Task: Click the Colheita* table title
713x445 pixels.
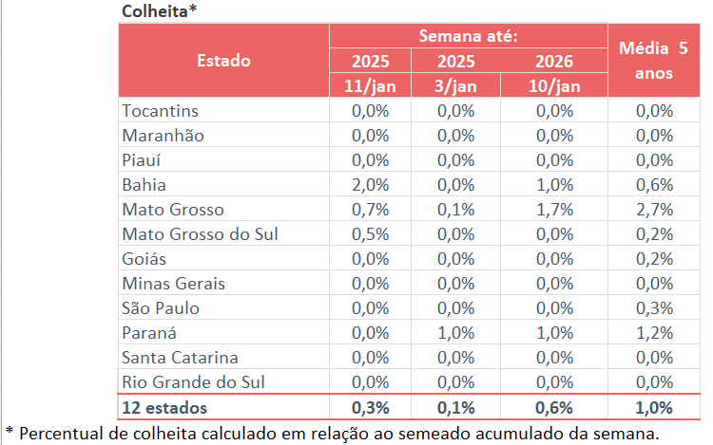Action: point(158,11)
